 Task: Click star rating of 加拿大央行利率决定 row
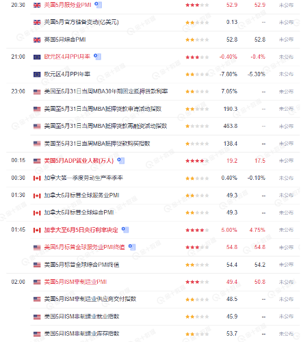(x=197, y=230)
